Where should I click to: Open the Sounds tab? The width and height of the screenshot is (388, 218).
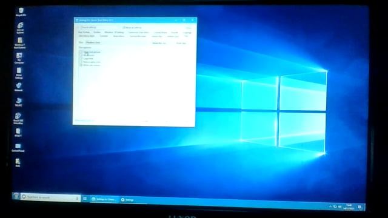click(175, 33)
